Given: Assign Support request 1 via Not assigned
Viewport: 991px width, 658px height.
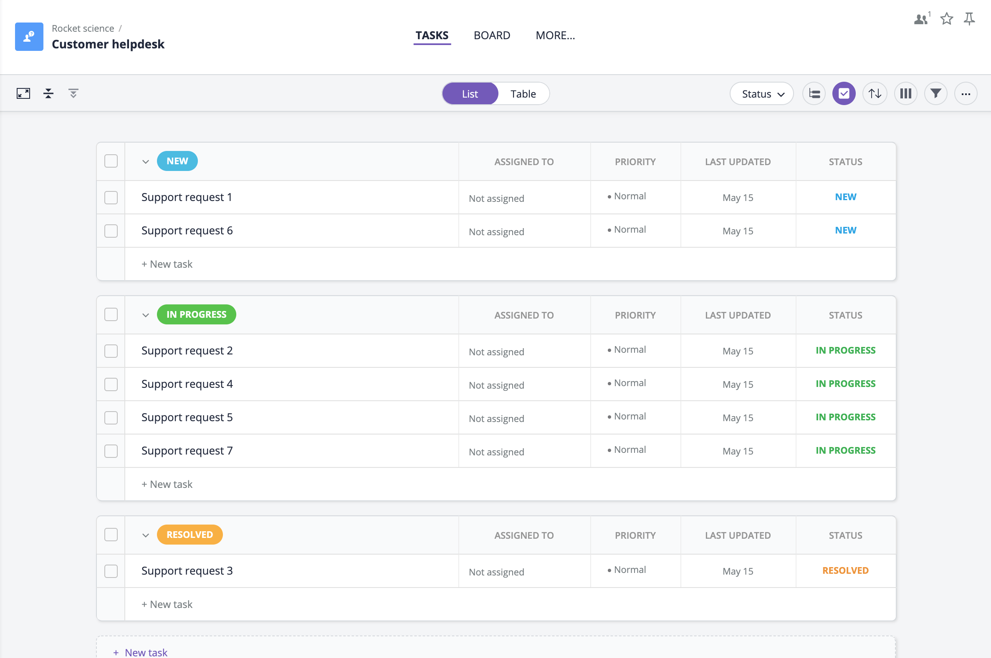Looking at the screenshot, I should coord(496,198).
